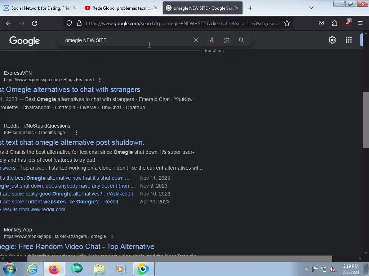Open more options for Reddit result

click(76, 133)
